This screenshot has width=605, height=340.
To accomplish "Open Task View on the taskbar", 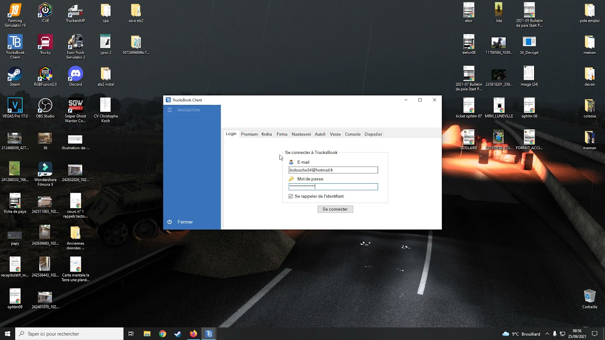I will coord(131,334).
